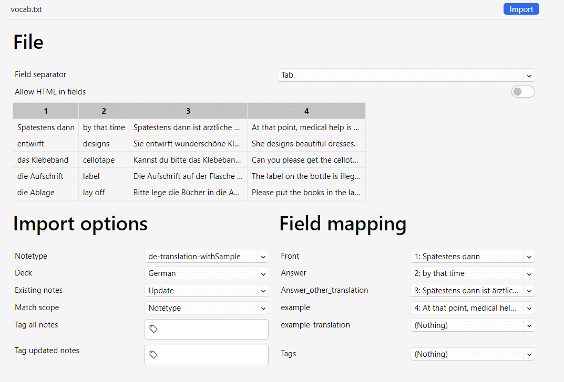Click the 'designs' cell
Viewport: 564px width, 382px height.
[x=104, y=144]
